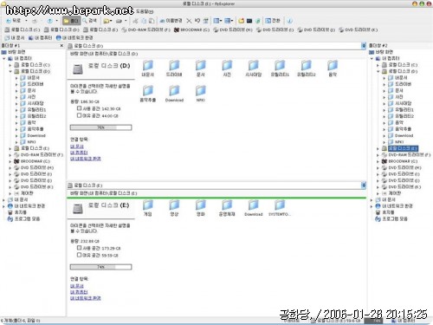This screenshot has height=325, width=433.
Task: Check 사용 공간 173.29 GB box for E:
Action: 79,248
